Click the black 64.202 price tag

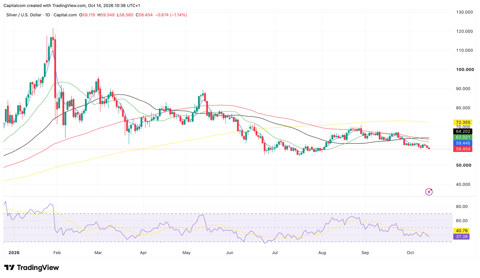pyautogui.click(x=463, y=132)
